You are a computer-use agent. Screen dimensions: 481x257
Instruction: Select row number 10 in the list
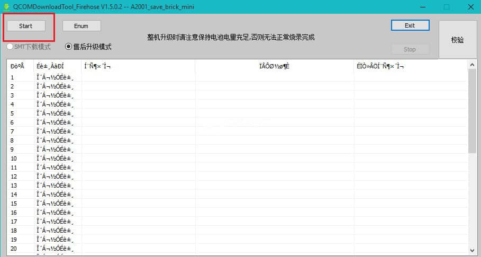(236, 158)
